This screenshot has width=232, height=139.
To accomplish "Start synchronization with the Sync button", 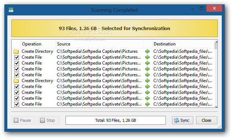I will pos(183,120).
